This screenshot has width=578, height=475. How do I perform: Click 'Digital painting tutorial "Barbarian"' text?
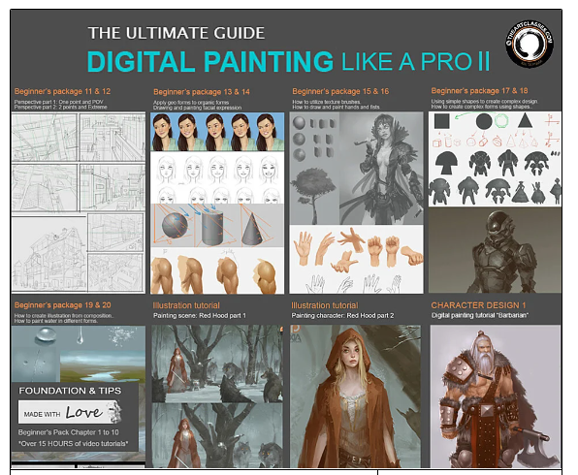(480, 315)
